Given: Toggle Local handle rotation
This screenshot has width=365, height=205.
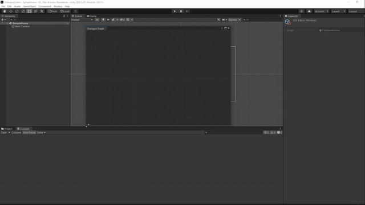Looking at the screenshot, I should click(64, 11).
